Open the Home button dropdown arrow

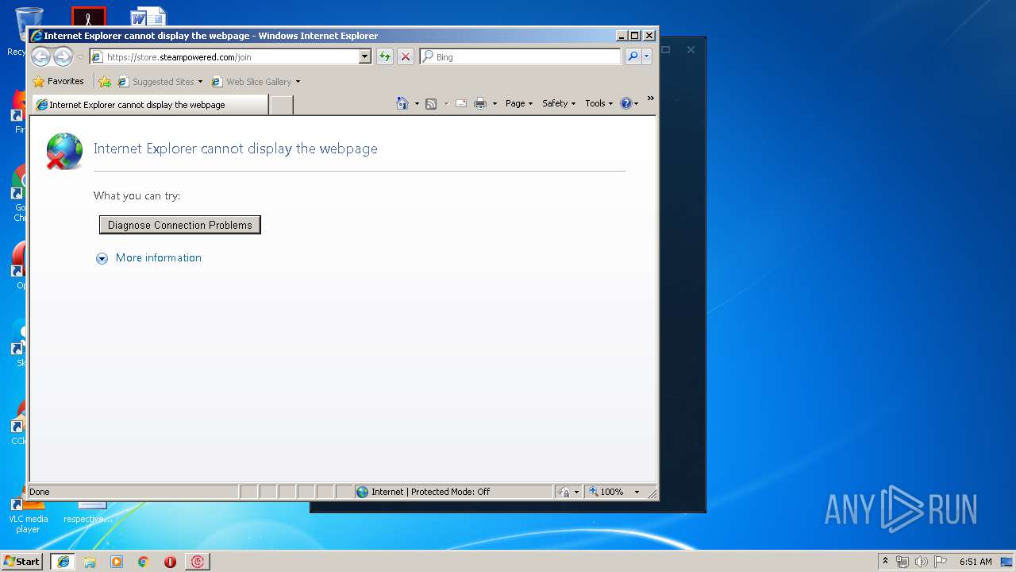417,103
